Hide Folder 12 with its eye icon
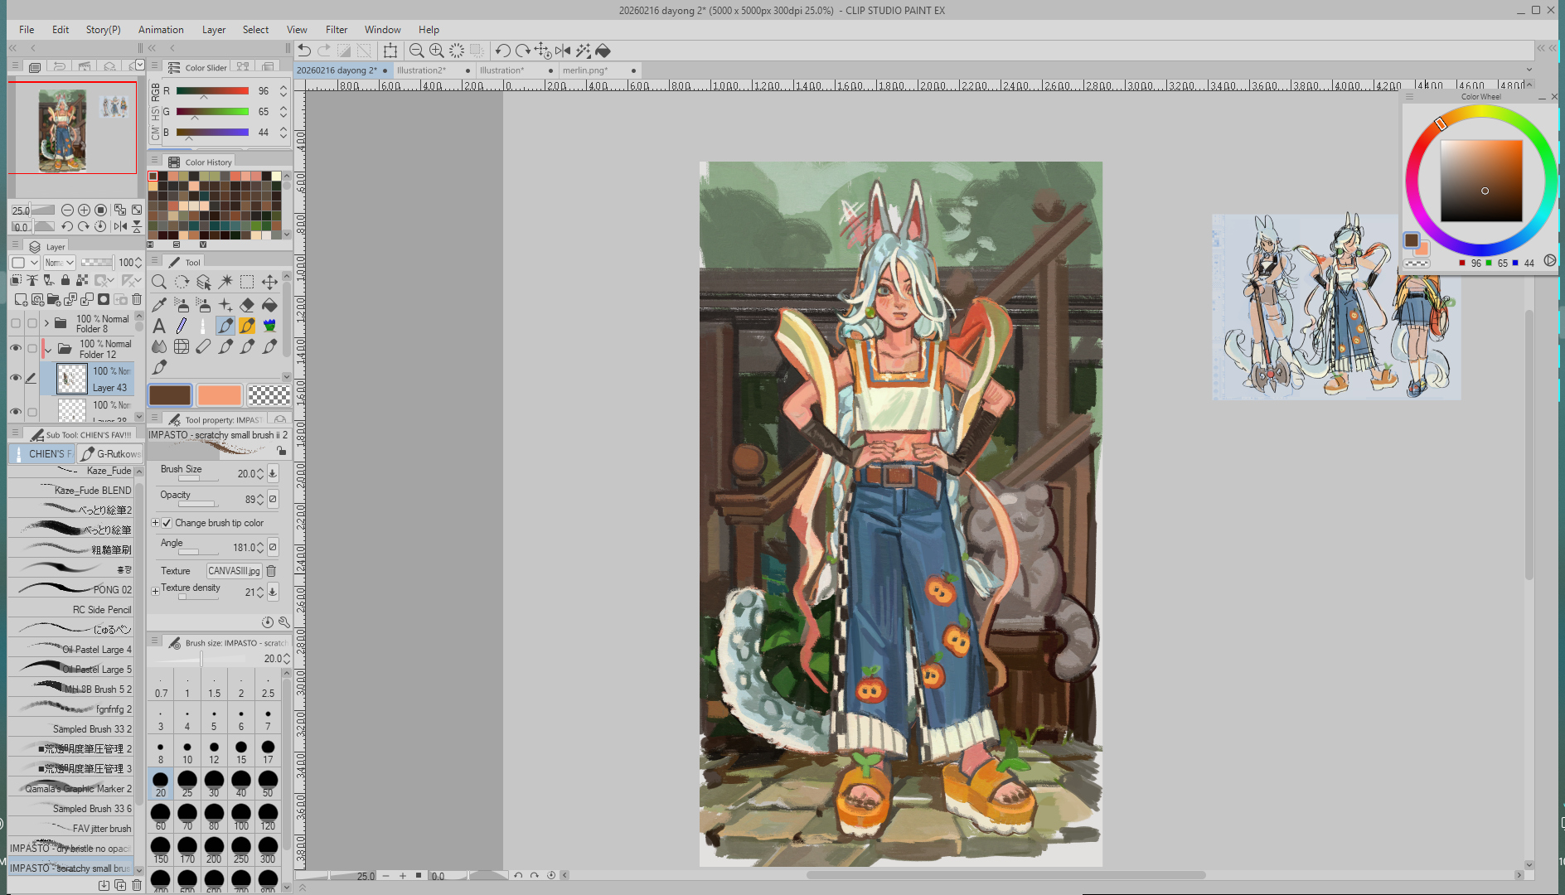 [x=15, y=348]
